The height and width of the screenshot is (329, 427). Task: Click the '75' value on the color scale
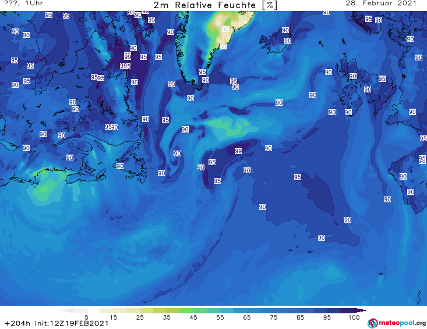point(273,317)
